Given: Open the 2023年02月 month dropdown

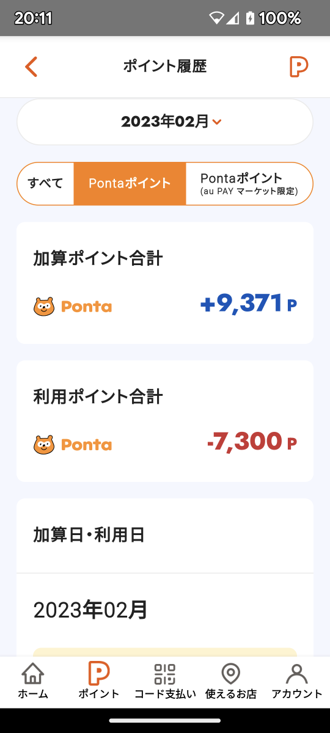Looking at the screenshot, I should pyautogui.click(x=165, y=122).
